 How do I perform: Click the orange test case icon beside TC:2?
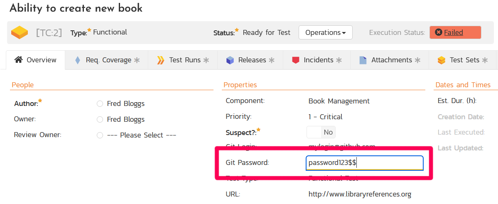pyautogui.click(x=20, y=32)
